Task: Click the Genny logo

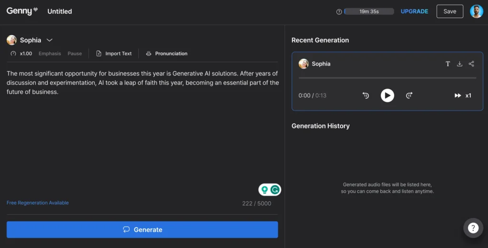Action: (22, 11)
